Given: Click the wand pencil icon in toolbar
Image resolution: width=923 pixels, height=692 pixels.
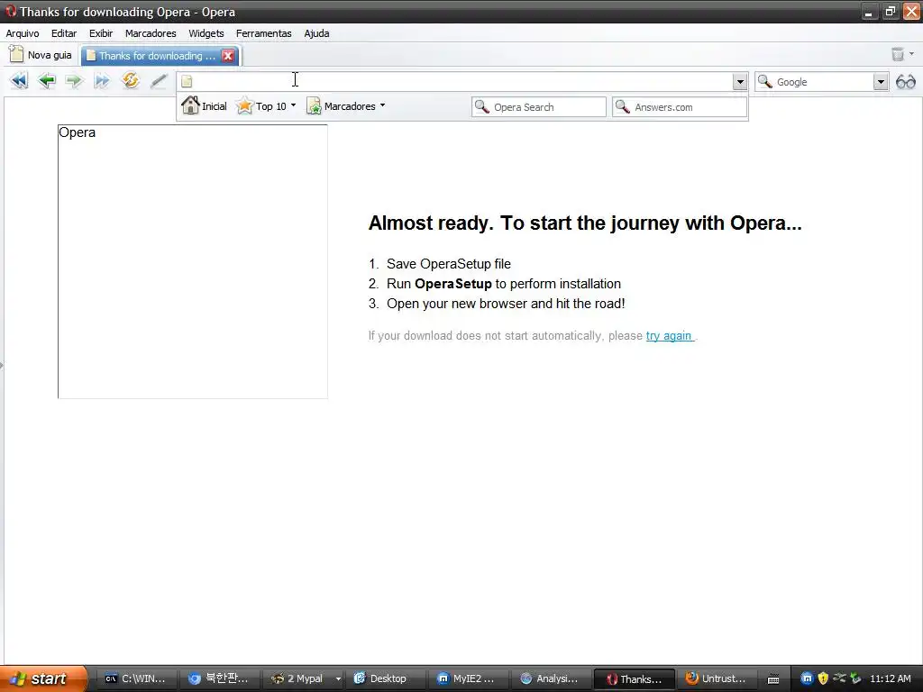Looking at the screenshot, I should point(159,80).
